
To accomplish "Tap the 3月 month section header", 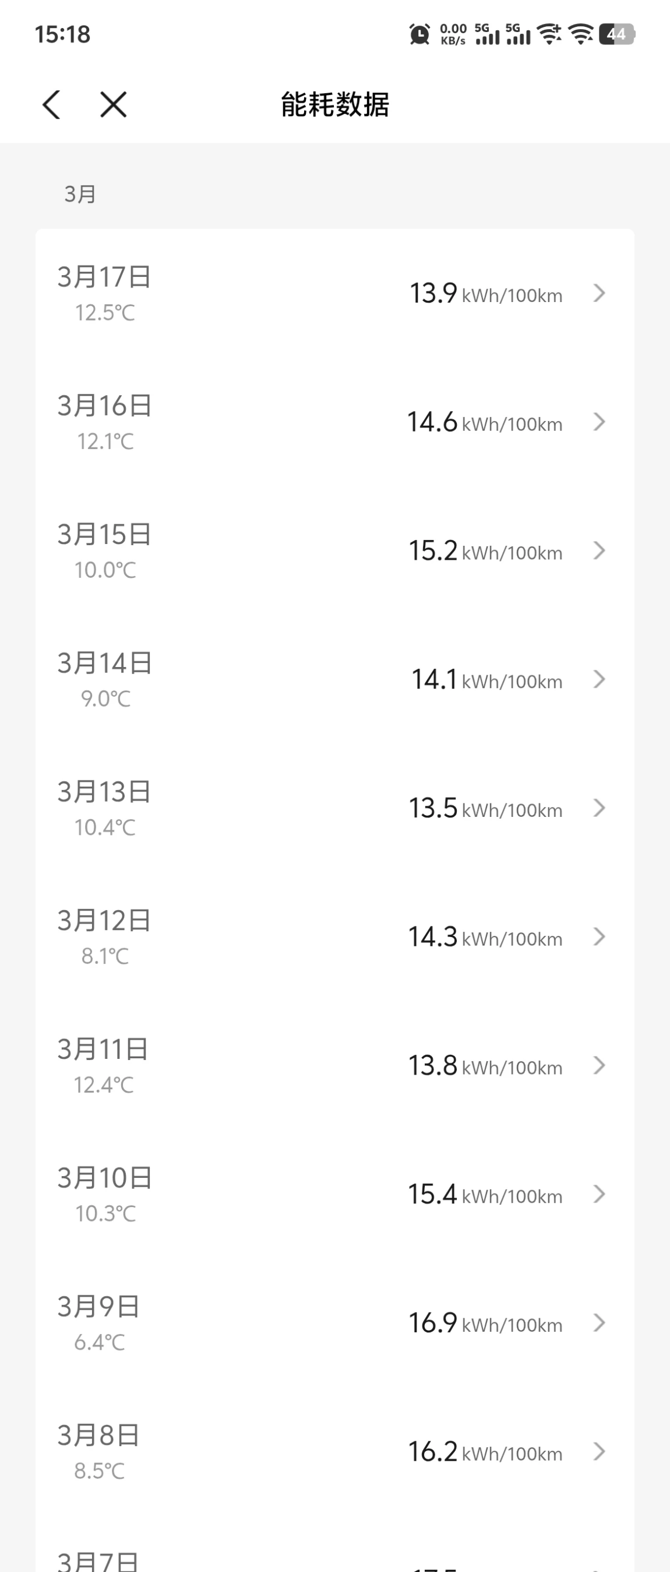I will coord(80,194).
